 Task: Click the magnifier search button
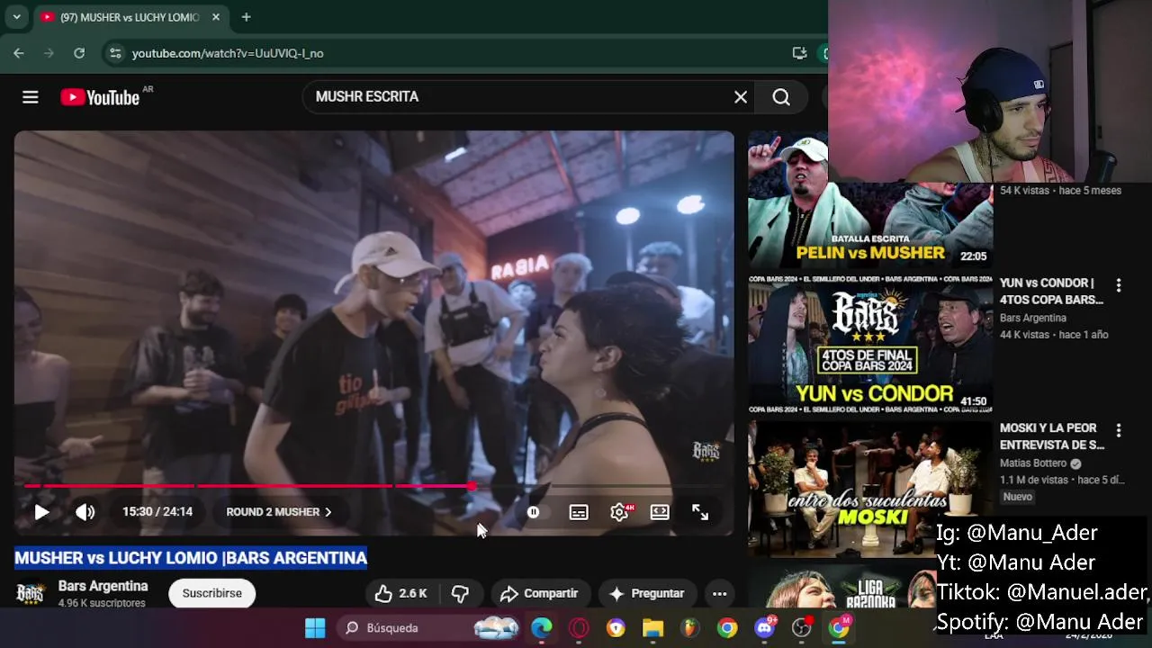tap(781, 97)
